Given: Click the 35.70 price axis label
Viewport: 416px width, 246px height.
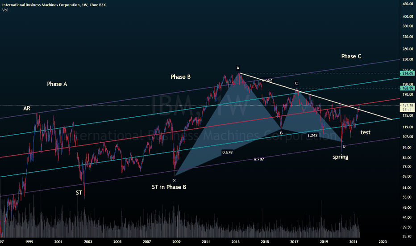Looking at the screenshot, I should tap(408, 237).
